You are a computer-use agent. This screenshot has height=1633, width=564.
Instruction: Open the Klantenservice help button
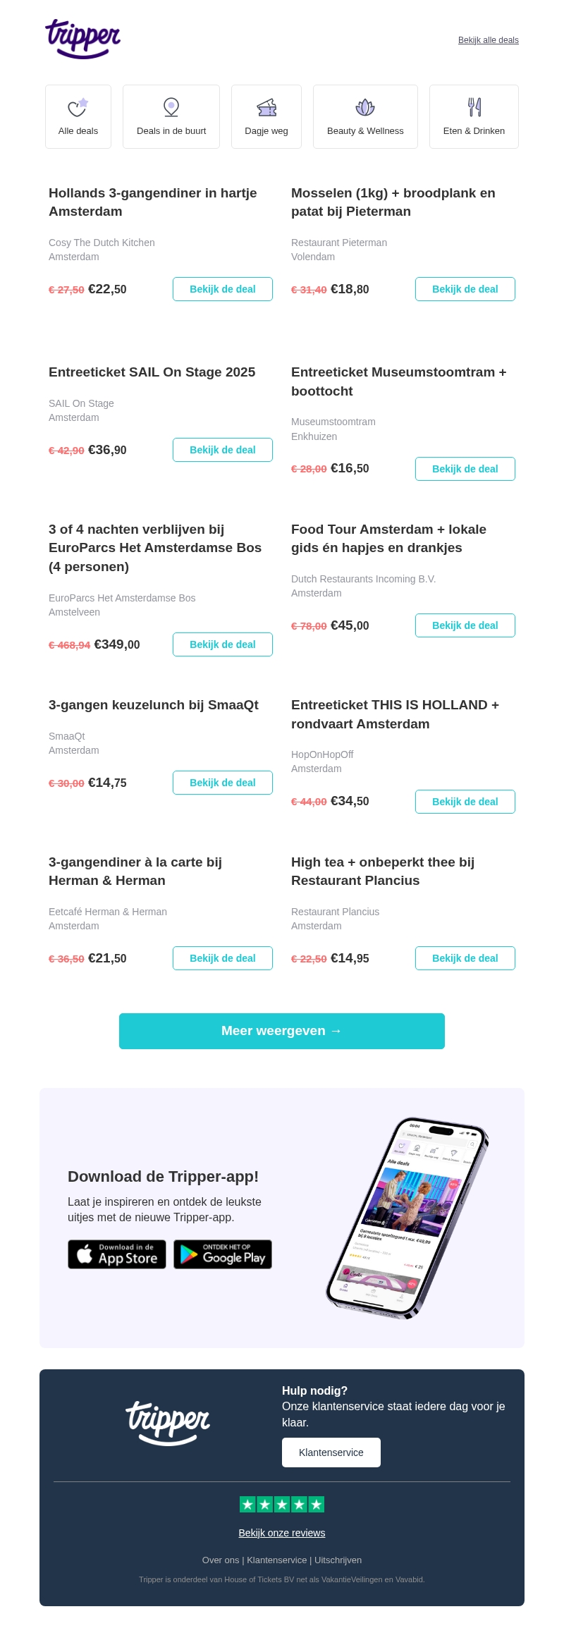pyautogui.click(x=331, y=1452)
